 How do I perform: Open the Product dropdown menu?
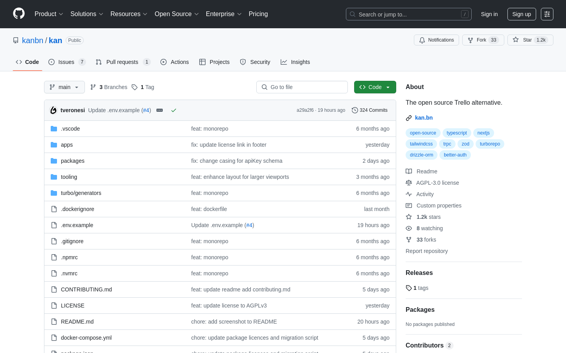(x=49, y=14)
